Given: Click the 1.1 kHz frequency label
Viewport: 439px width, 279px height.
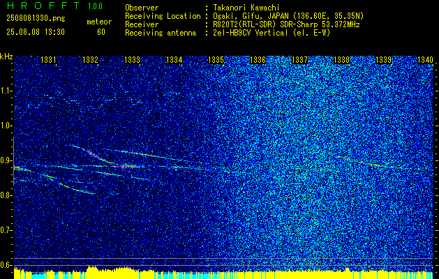Looking at the screenshot, I should 6,91.
